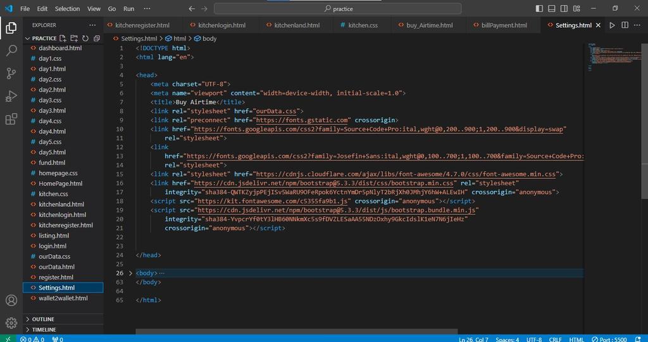Create a new folder in PRACTICE
This screenshot has width=648, height=342.
tap(74, 39)
